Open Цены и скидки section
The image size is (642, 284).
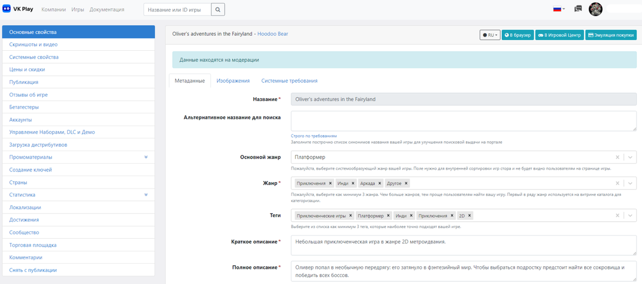(x=79, y=69)
